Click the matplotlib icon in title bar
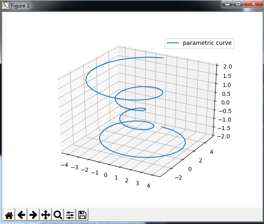Screen dimensions: 264x224 5,6
